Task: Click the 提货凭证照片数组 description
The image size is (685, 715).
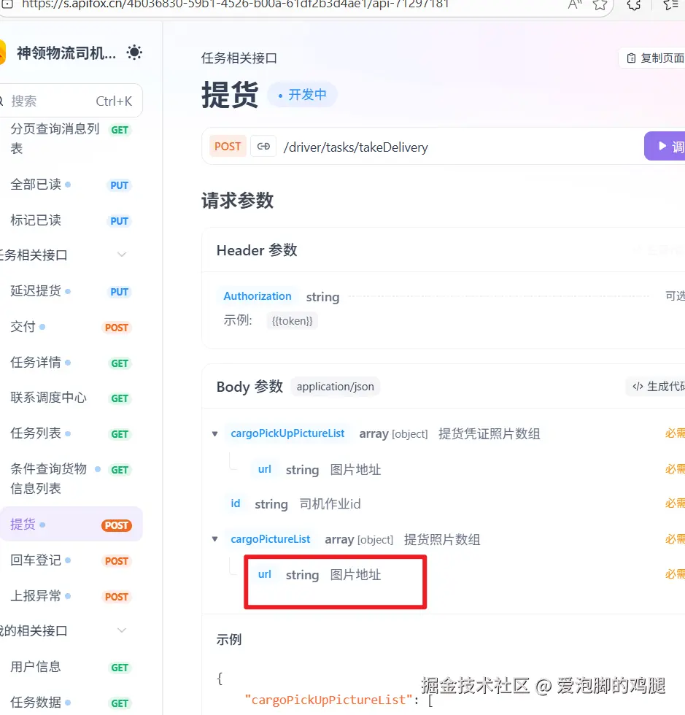Action: pos(489,433)
